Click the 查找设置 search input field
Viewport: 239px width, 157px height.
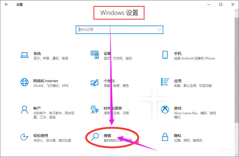click(119, 30)
